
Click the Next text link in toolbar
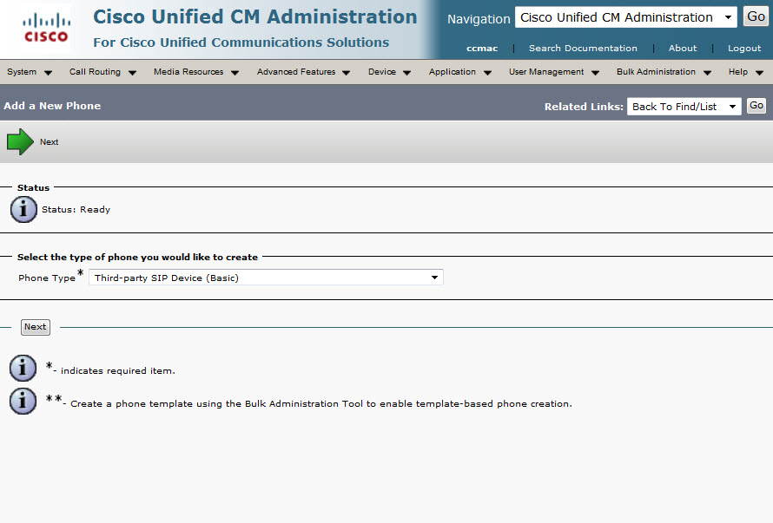50,142
